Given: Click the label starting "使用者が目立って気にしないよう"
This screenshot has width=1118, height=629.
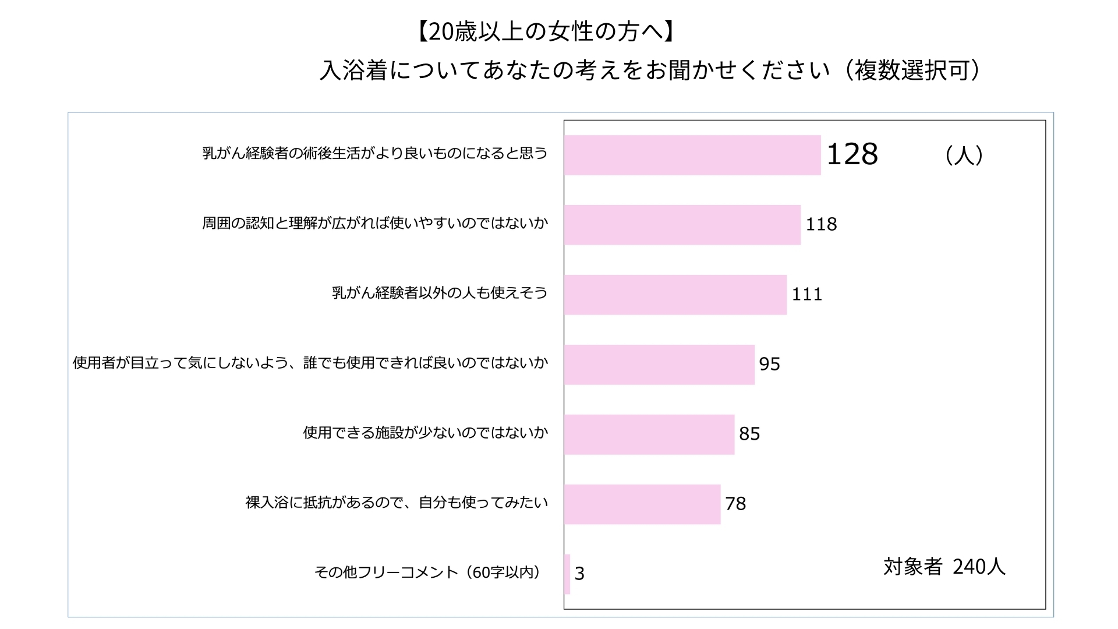Looking at the screenshot, I should click(x=310, y=363).
